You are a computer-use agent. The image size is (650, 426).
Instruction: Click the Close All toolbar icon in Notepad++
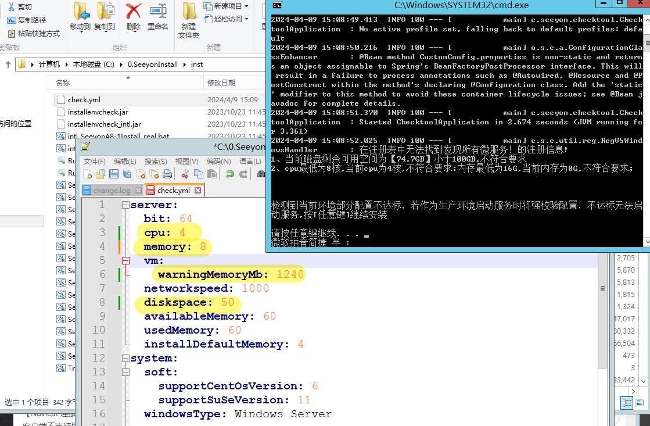tap(154, 174)
